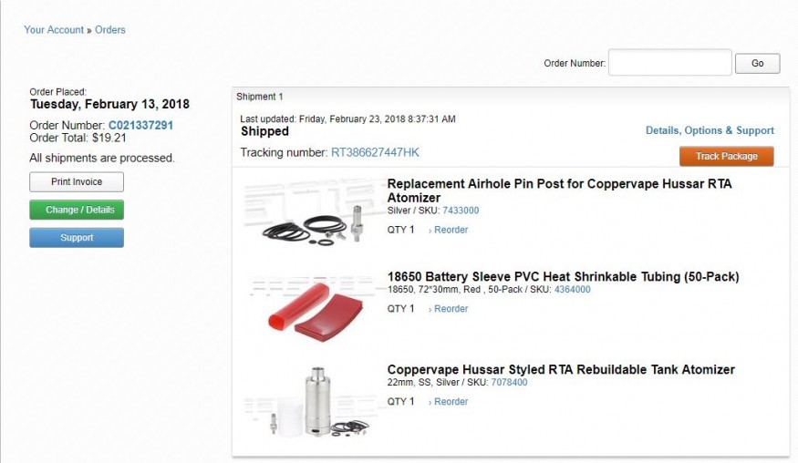This screenshot has width=798, height=463.
Task: Click the Print Invoice button
Action: [77, 182]
